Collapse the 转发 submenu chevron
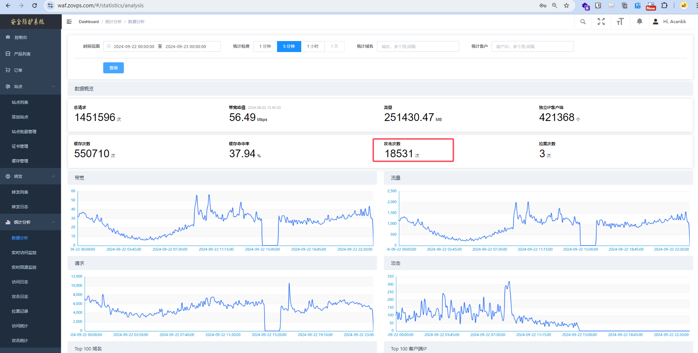Image resolution: width=698 pixels, height=353 pixels. pos(54,176)
